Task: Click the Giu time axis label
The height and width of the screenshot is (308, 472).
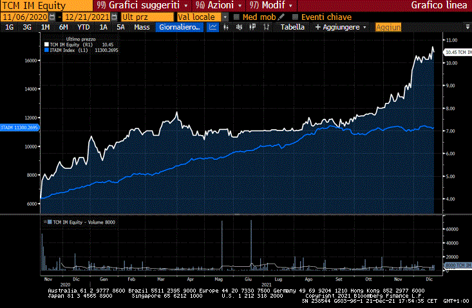Action: (x=248, y=279)
